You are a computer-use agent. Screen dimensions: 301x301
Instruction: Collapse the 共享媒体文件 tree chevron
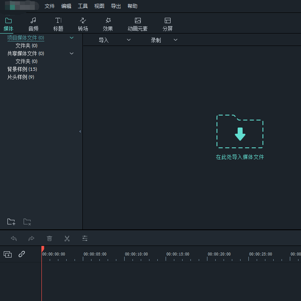click(x=72, y=53)
